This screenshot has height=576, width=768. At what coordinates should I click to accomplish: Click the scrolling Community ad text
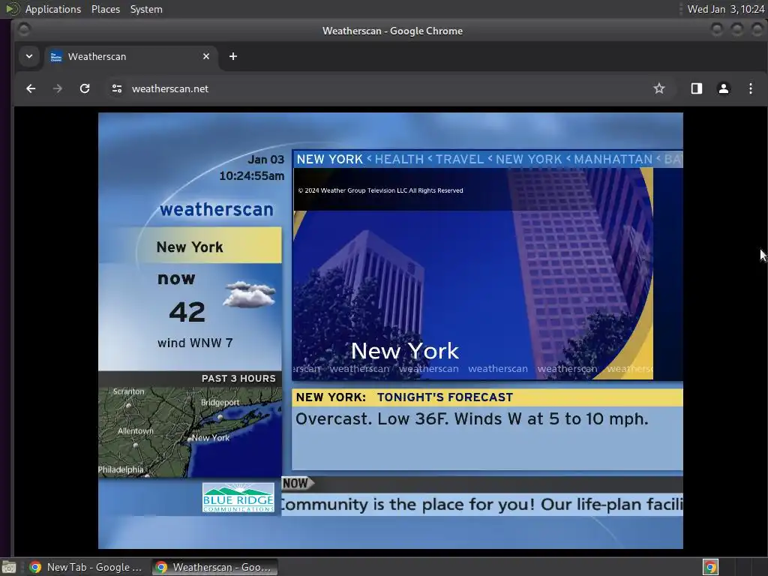point(482,505)
